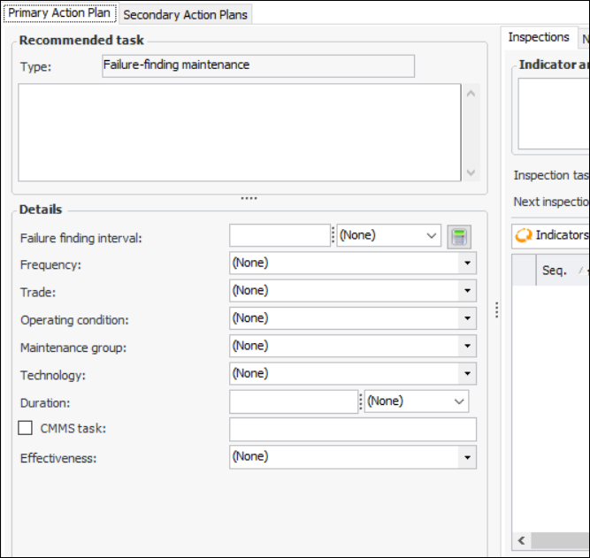
Task: Click the splitter handle below Recommended task
Action: click(x=249, y=198)
